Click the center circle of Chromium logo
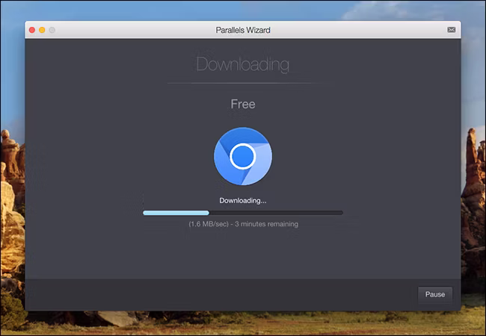The image size is (486, 336). pos(243,156)
